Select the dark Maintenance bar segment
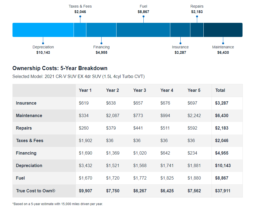This screenshot has width=258, height=207. coord(223,30)
